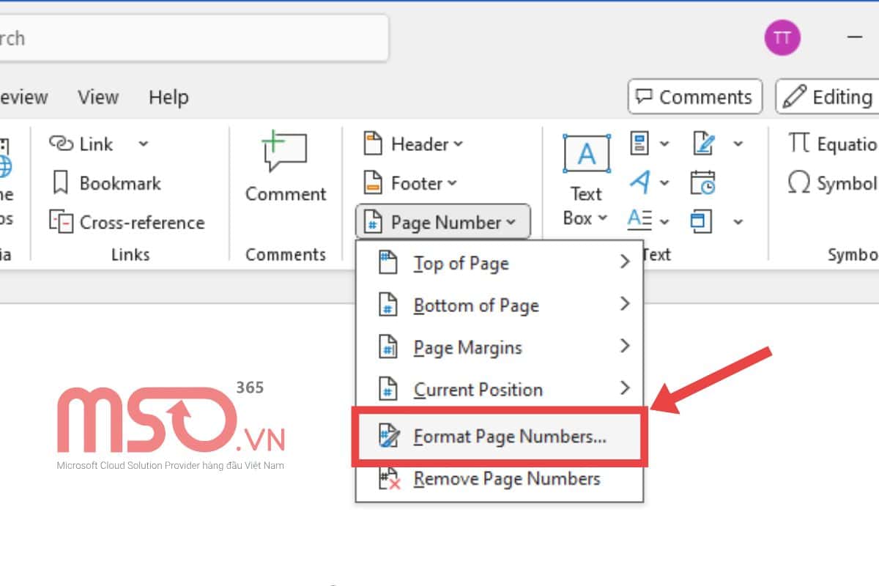
Task: Add a new Comment
Action: point(286,167)
